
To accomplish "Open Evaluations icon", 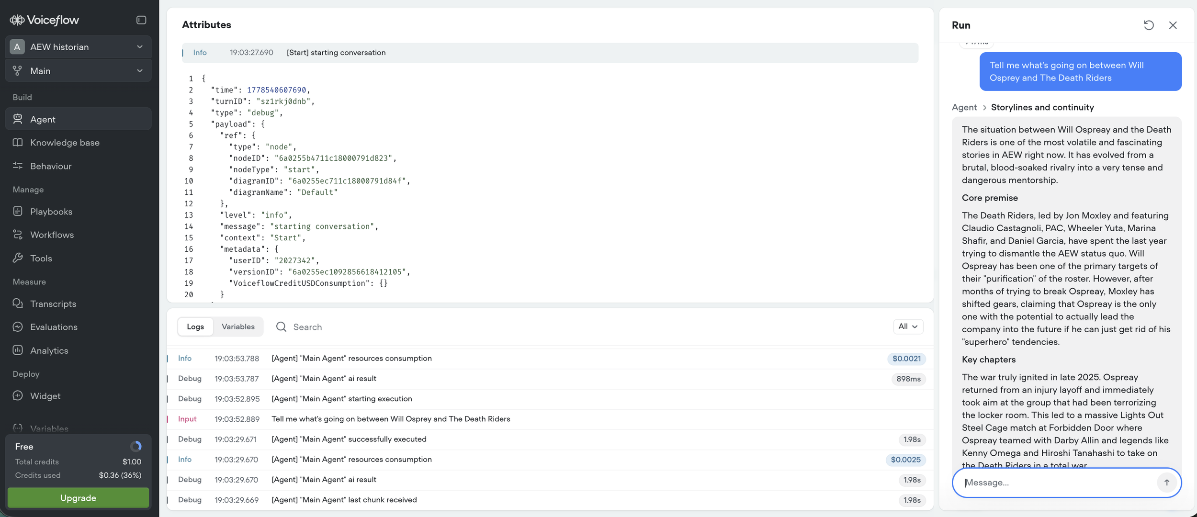I will [18, 327].
